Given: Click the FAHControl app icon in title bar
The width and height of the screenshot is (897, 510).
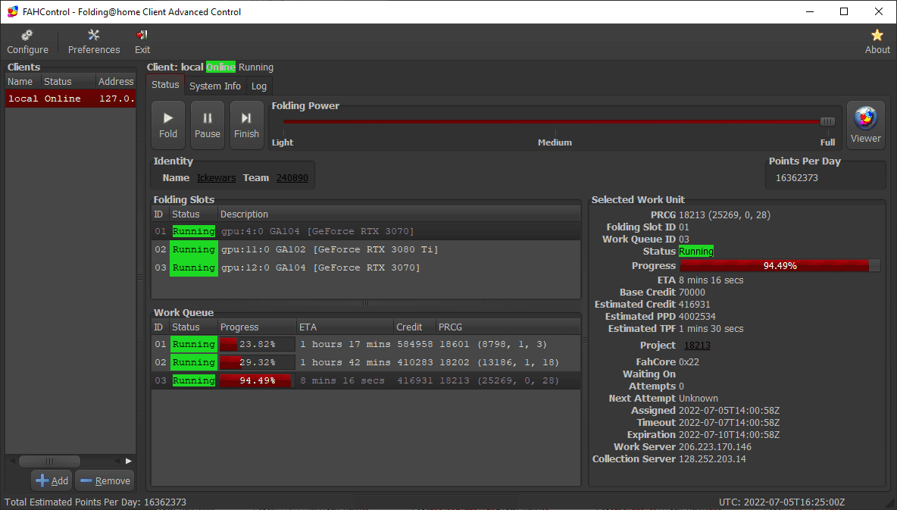Looking at the screenshot, I should click(x=13, y=11).
